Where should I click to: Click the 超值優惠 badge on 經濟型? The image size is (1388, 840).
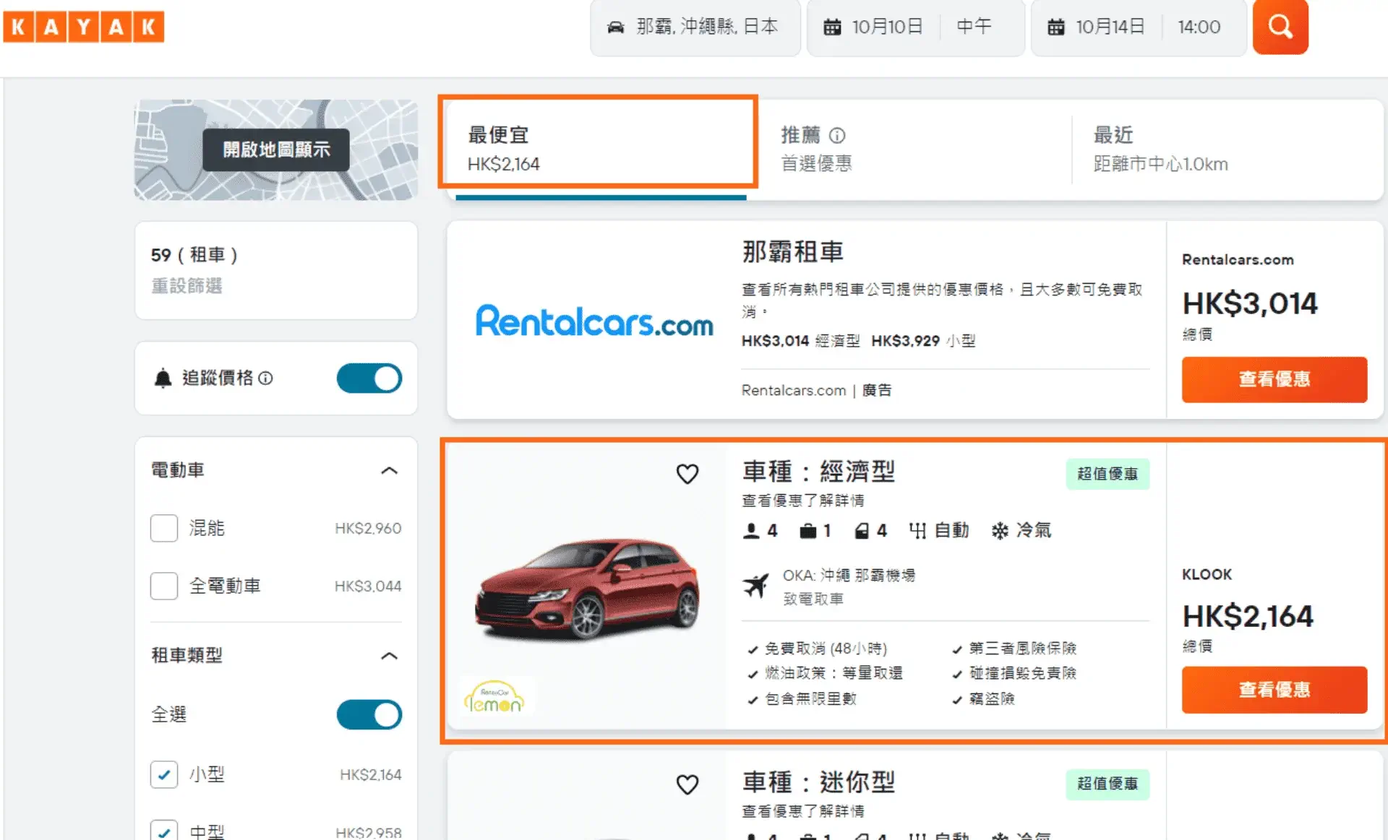coord(1108,474)
